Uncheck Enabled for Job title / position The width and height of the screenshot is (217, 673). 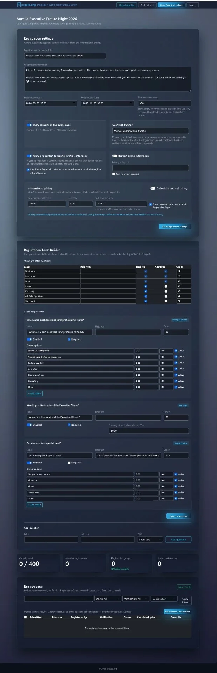click(146, 296)
